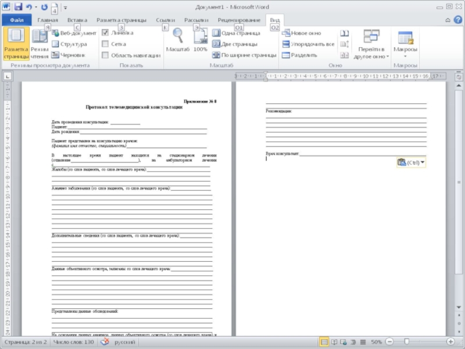Image resolution: width=465 pixels, height=349 pixels.
Task: Undo the last action
Action: coord(28,7)
